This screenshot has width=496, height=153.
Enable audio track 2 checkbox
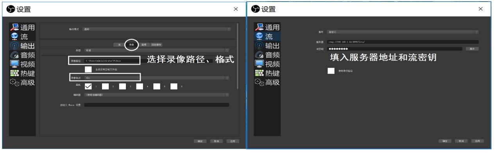(x=106, y=86)
